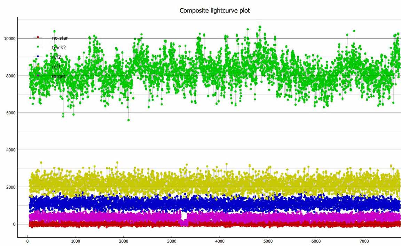Click the red no-star legend marker

point(38,37)
